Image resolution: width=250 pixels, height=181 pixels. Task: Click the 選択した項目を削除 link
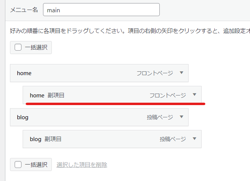coord(82,165)
